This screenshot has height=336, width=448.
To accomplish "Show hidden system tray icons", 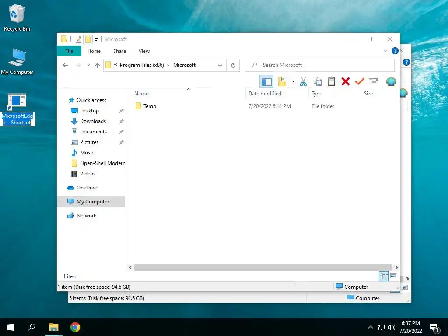I will [370, 327].
